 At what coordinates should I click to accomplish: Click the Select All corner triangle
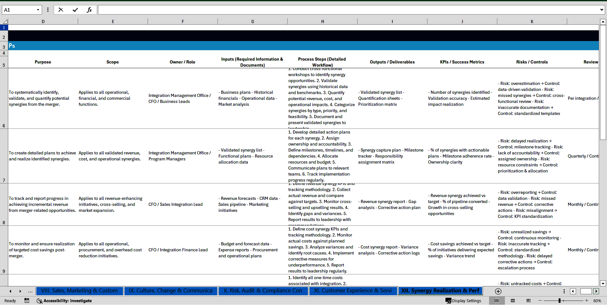[x=5, y=21]
